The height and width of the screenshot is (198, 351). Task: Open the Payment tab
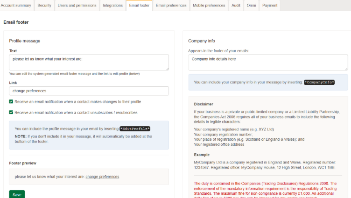[x=270, y=6]
